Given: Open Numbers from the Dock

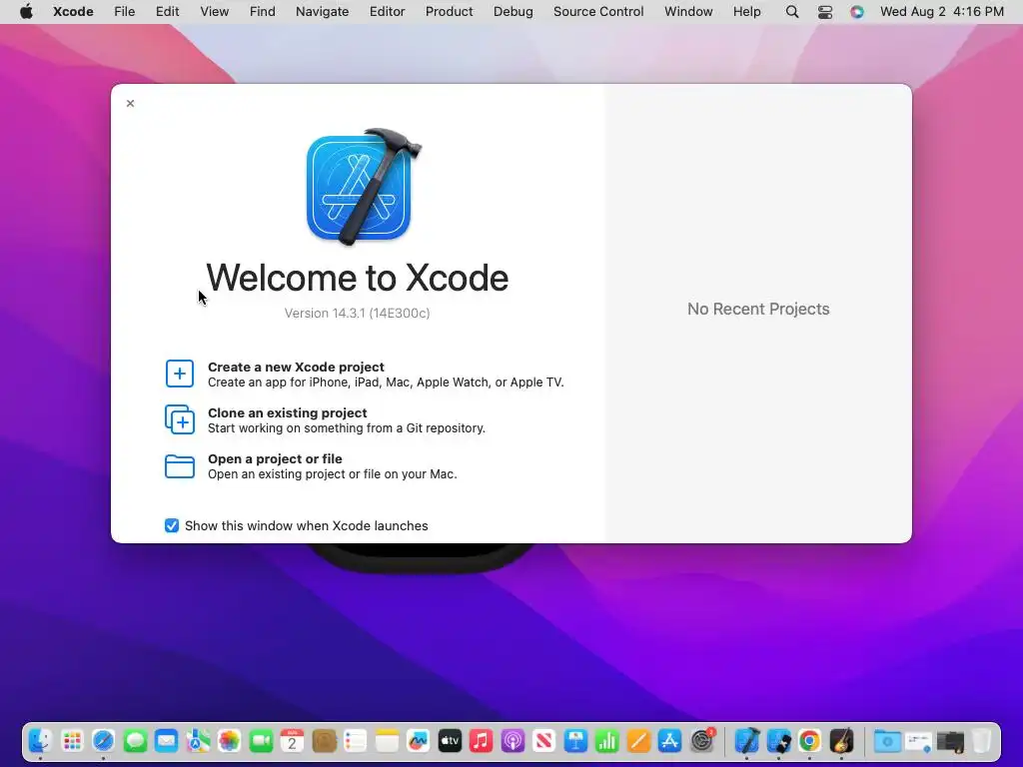Looking at the screenshot, I should tap(606, 741).
